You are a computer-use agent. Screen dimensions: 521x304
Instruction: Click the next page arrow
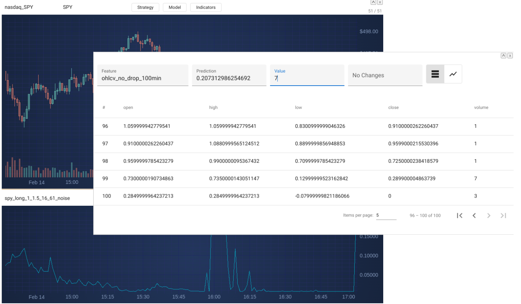tap(489, 216)
